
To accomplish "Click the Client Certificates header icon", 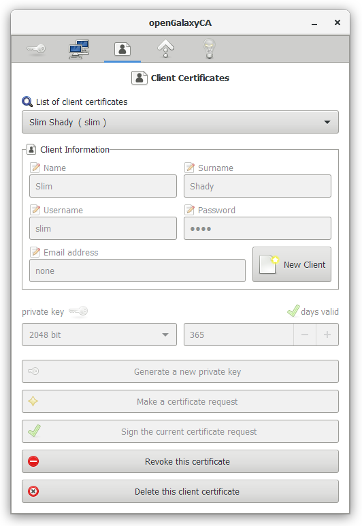I will click(139, 78).
